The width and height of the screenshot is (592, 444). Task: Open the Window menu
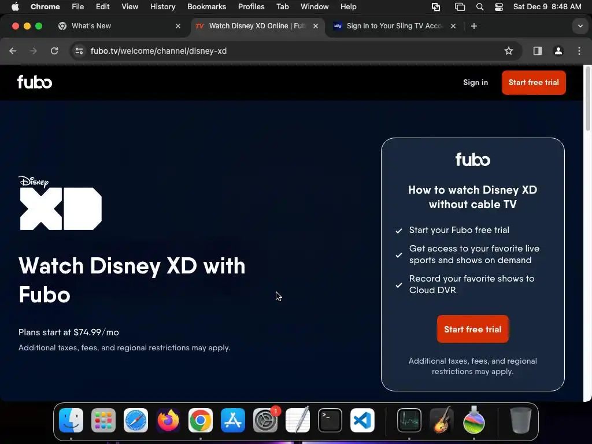click(314, 6)
